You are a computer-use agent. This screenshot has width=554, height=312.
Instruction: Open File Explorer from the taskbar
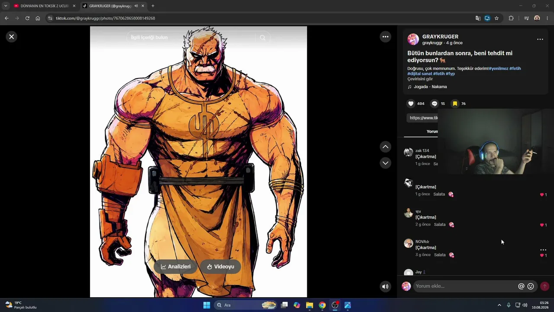pos(309,305)
